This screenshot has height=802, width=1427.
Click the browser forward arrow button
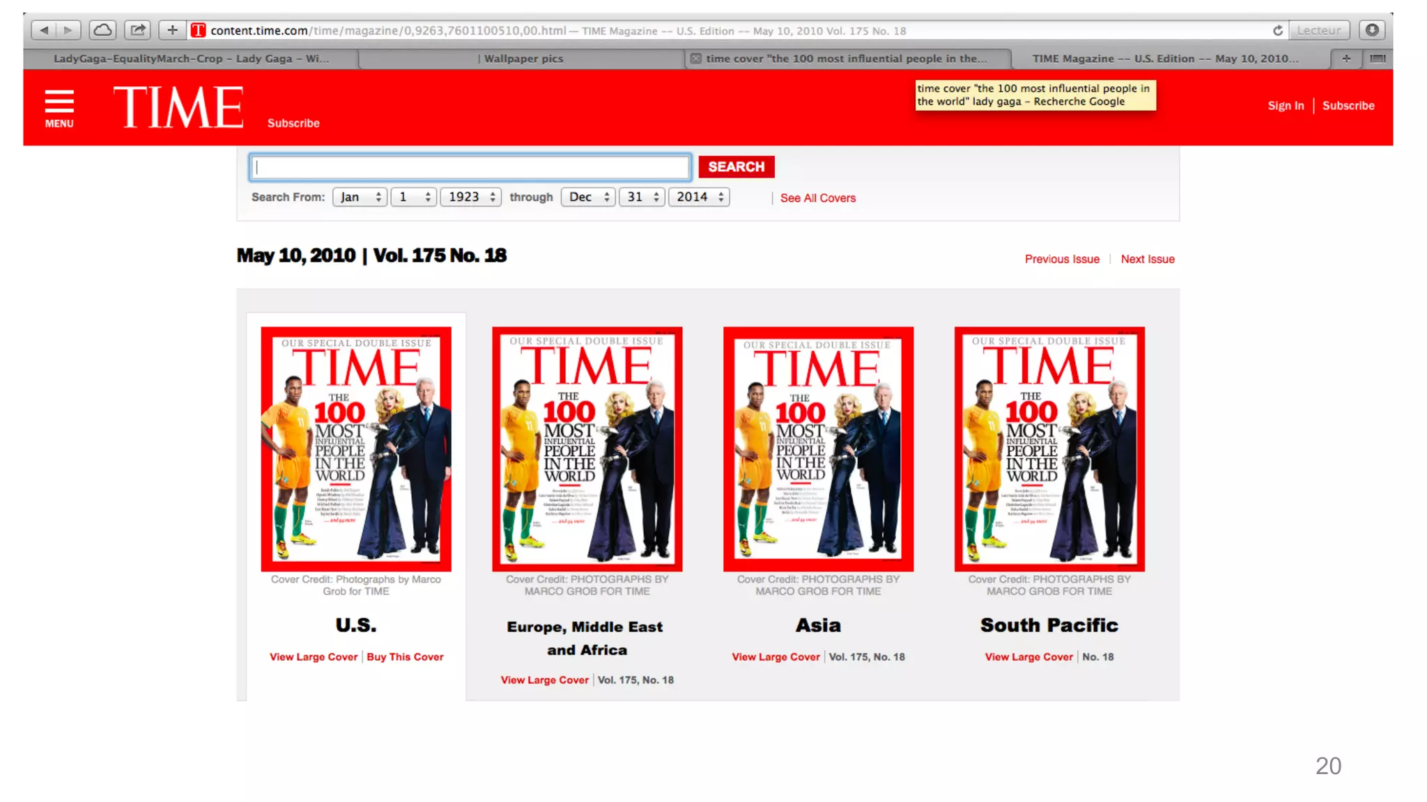68,30
